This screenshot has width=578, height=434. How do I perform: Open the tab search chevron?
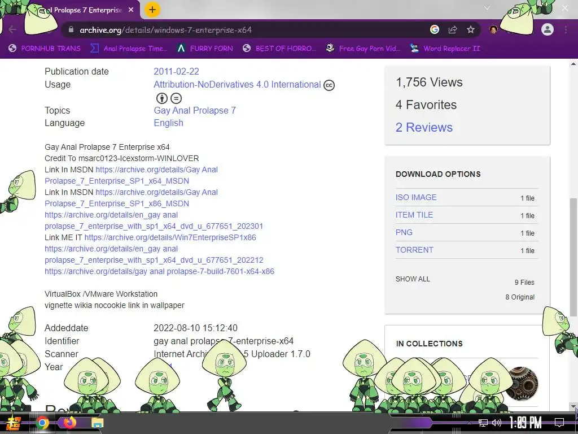(487, 8)
